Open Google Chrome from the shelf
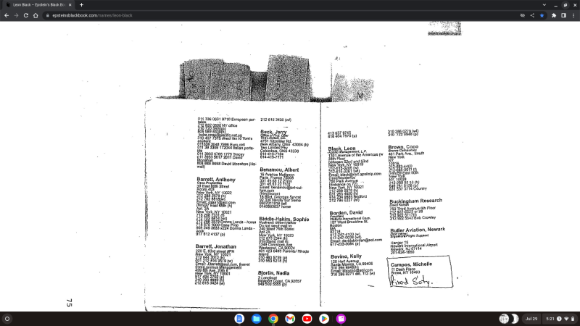The image size is (580, 326). (x=273, y=319)
